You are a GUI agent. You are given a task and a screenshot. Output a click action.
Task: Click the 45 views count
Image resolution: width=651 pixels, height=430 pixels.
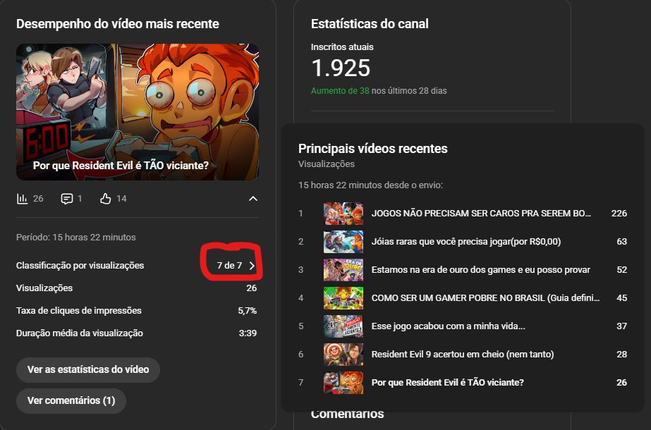[x=621, y=298]
